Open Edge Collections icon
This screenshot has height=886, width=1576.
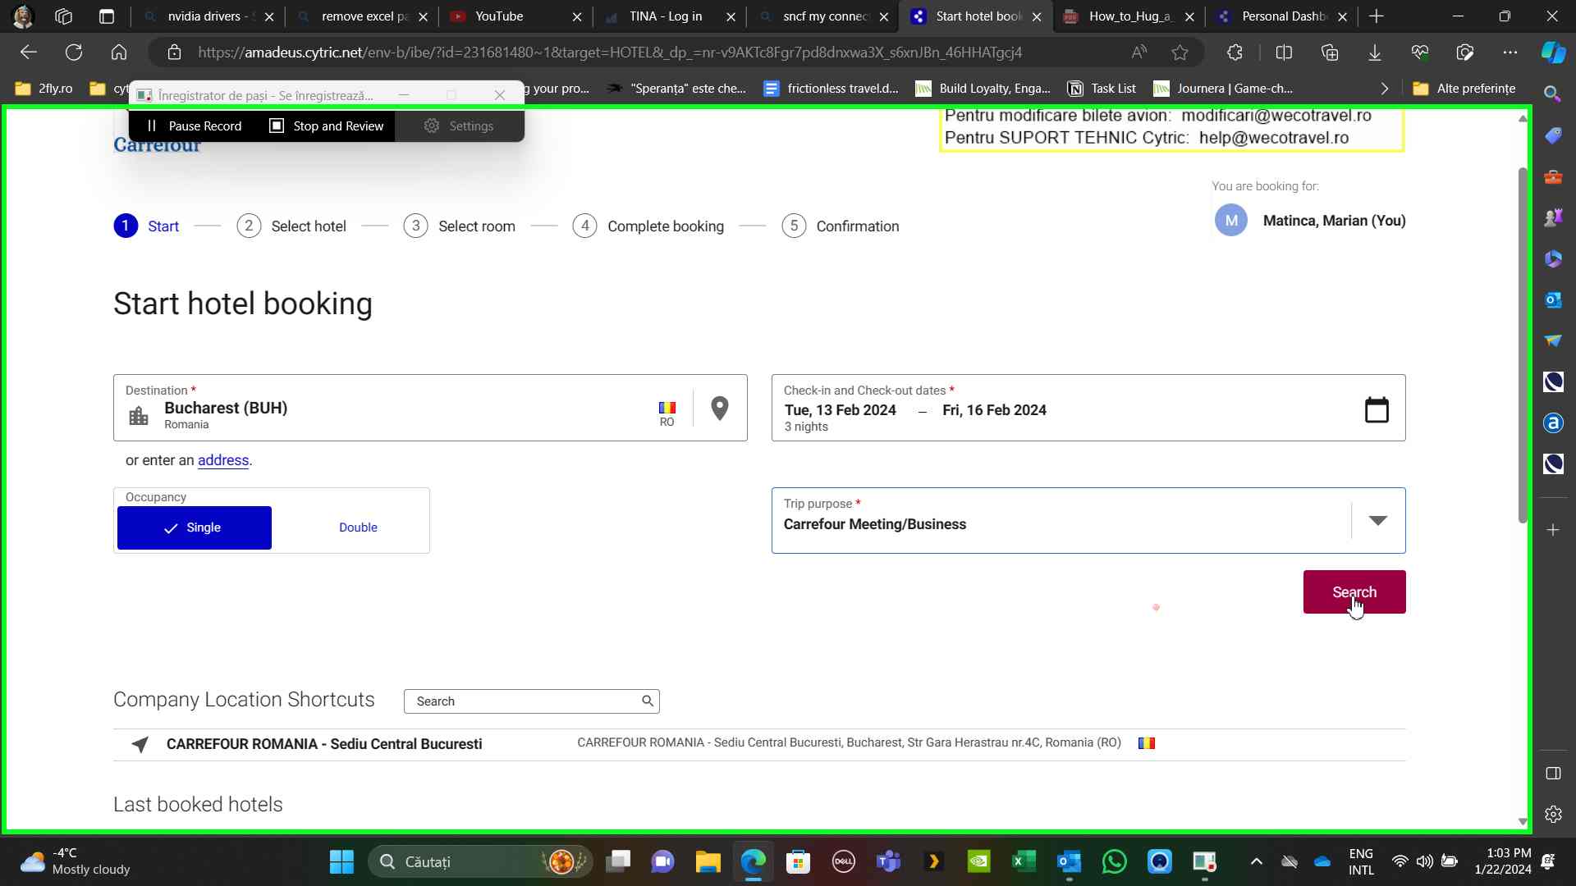[1330, 53]
